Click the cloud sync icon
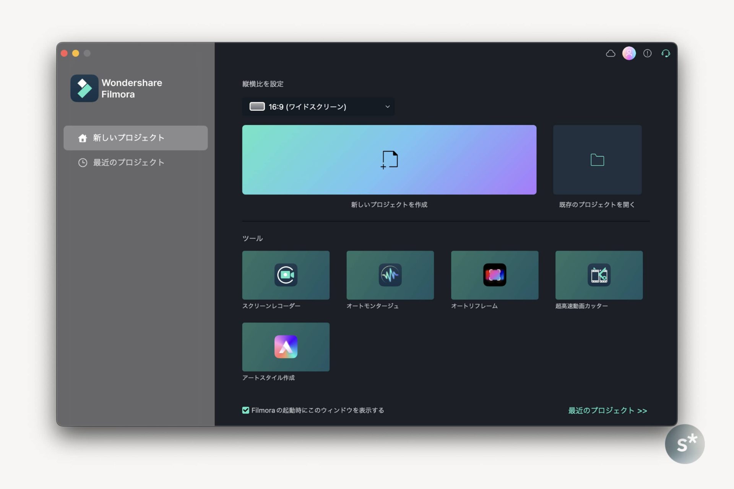The image size is (734, 489). click(x=610, y=53)
